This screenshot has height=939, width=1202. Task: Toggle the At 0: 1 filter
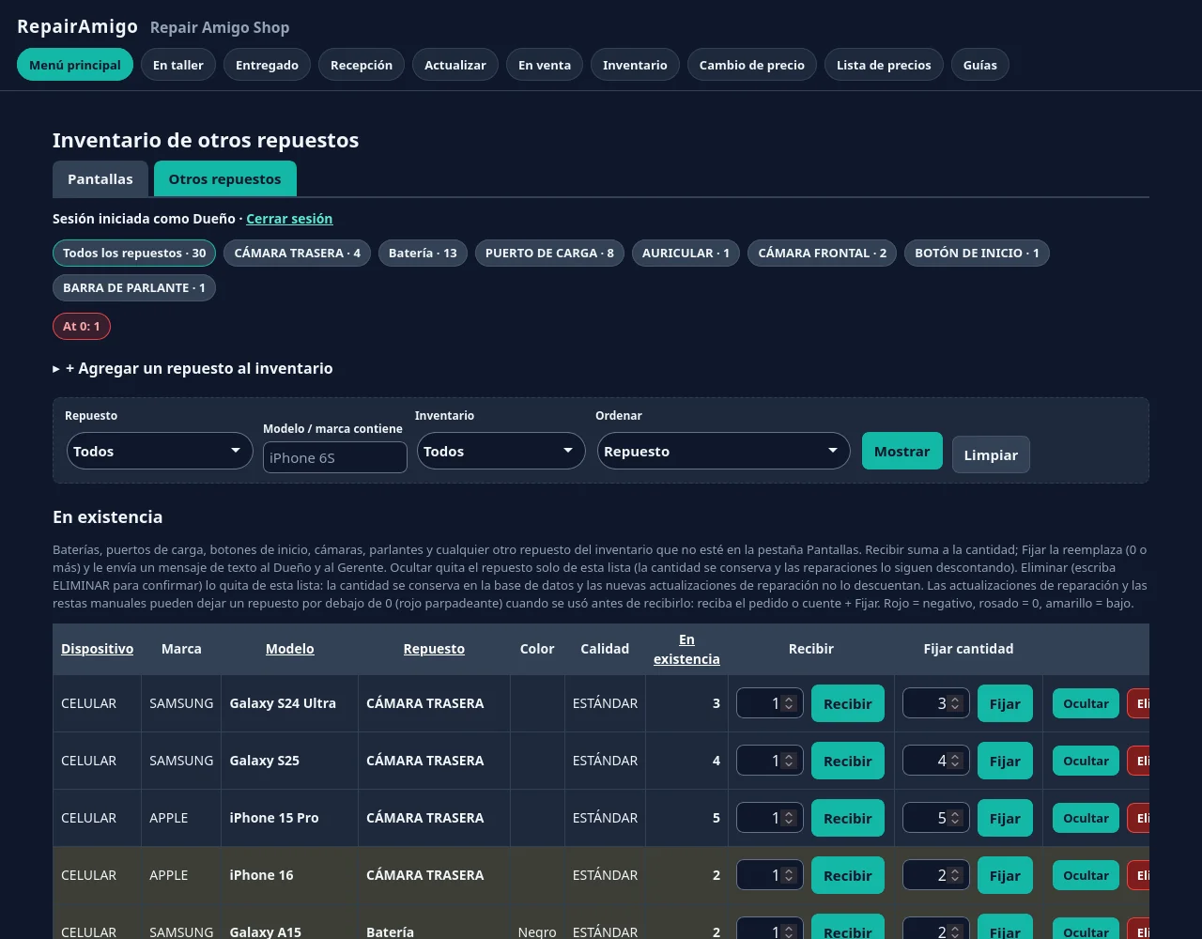82,326
